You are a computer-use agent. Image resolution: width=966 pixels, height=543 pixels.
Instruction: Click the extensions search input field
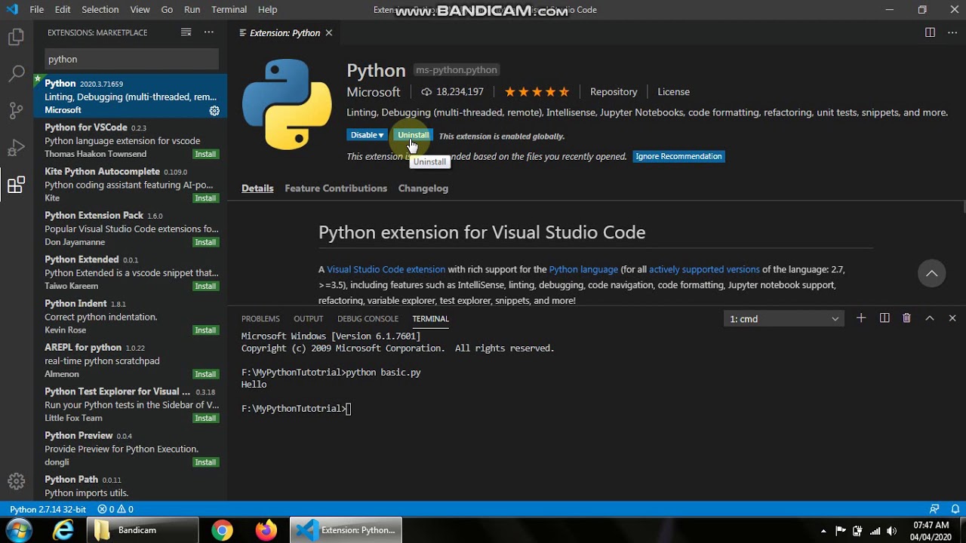(x=132, y=59)
